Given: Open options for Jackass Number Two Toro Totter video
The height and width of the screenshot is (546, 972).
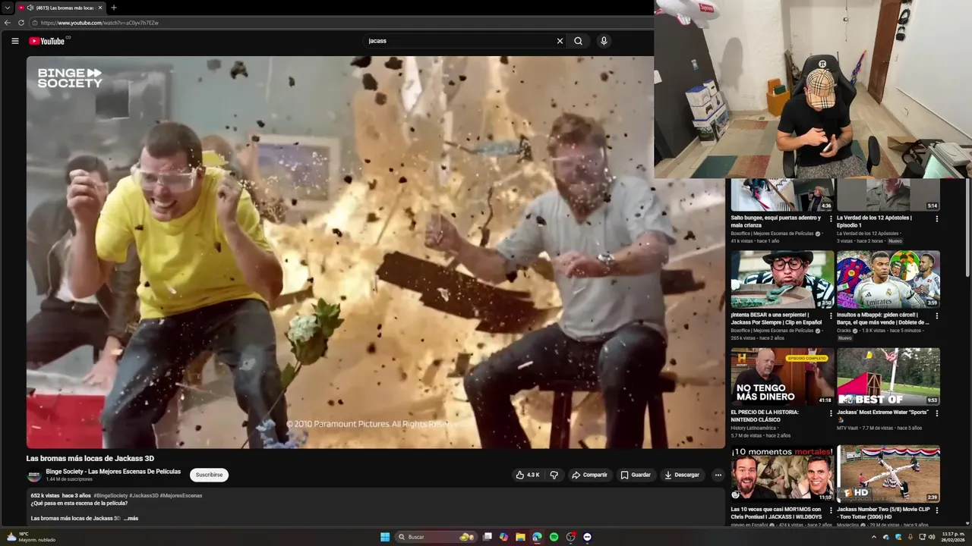Looking at the screenshot, I should (936, 510).
